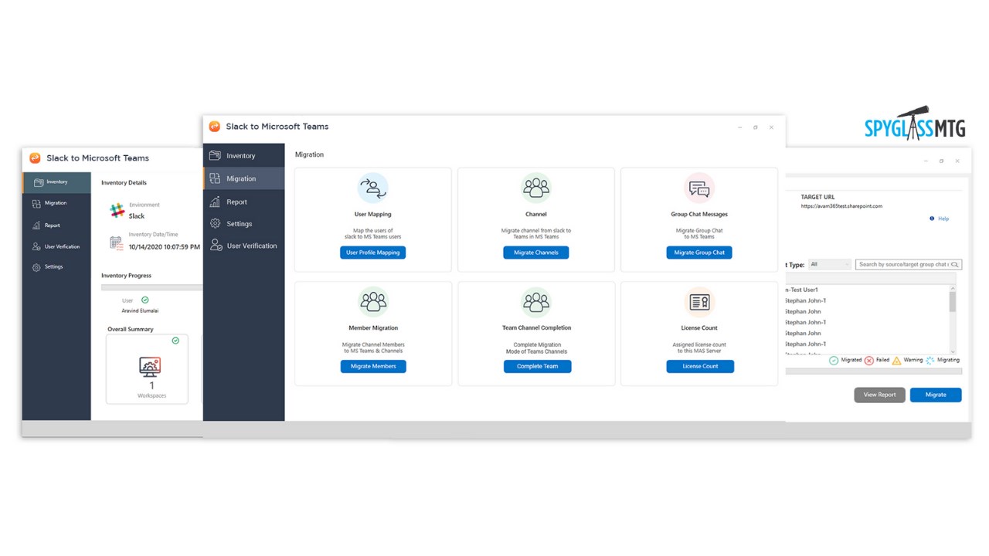Click the Migrate Group Chat button
989x556 pixels.
pyautogui.click(x=699, y=253)
